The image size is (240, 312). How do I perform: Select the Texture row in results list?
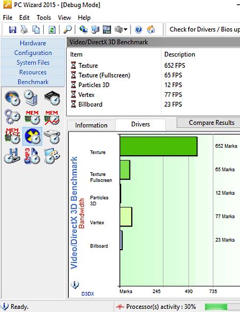(153, 66)
